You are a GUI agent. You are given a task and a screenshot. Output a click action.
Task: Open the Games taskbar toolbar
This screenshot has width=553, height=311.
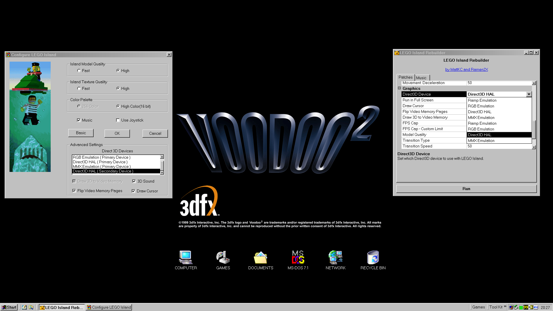(478, 307)
